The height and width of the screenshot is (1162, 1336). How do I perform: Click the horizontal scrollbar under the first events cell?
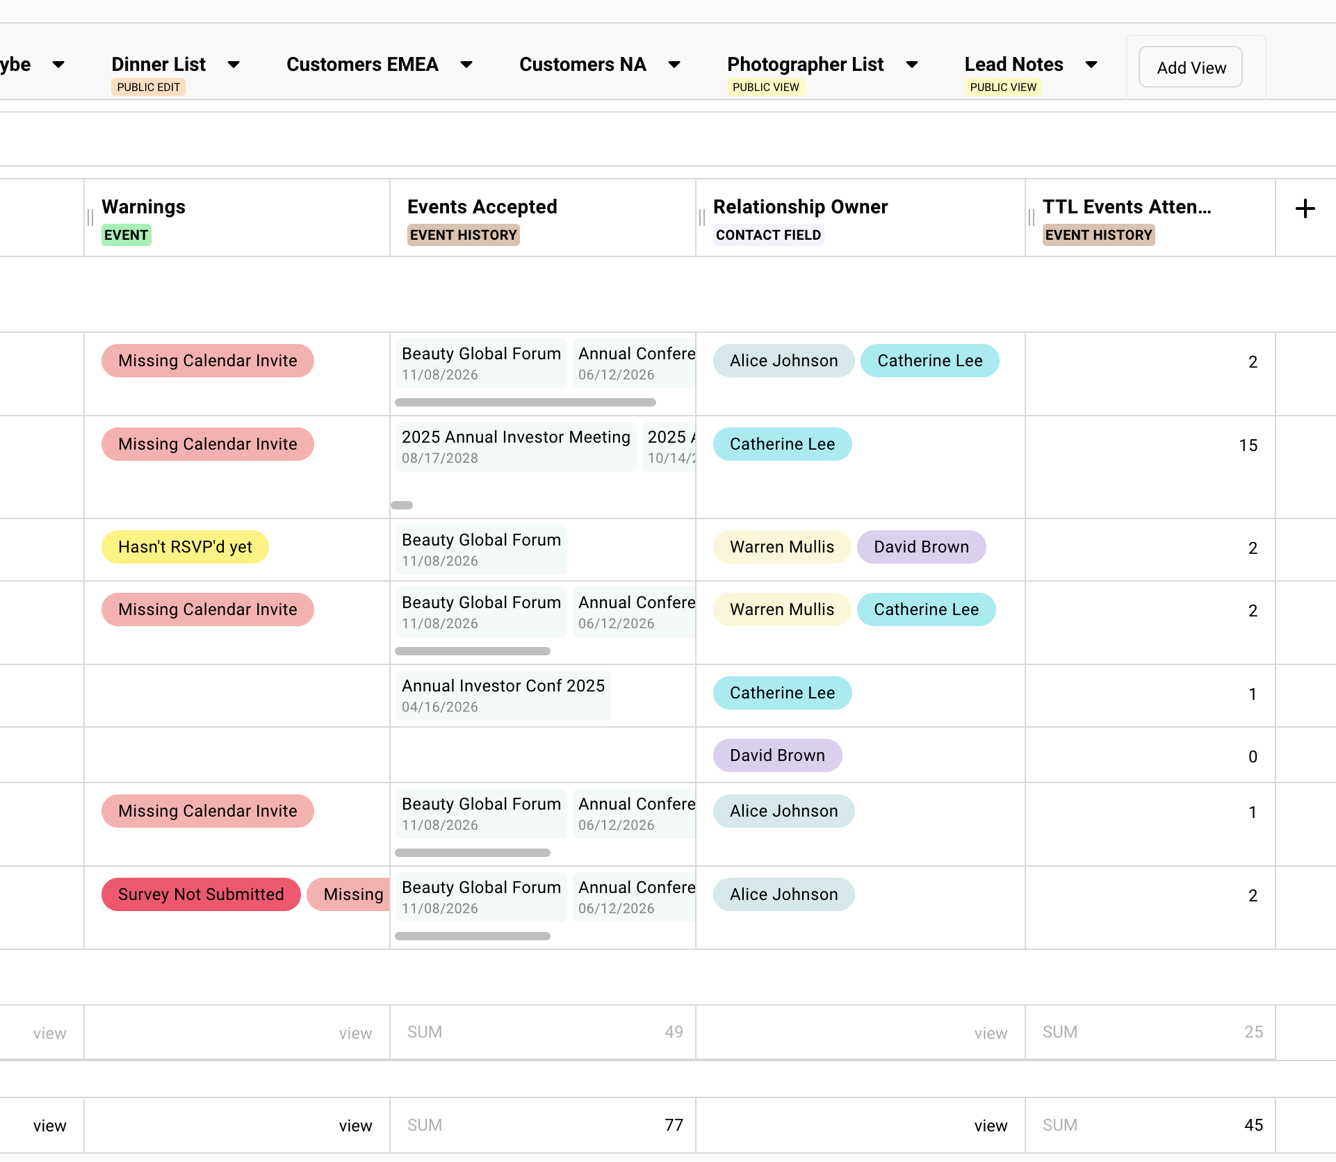coord(525,402)
